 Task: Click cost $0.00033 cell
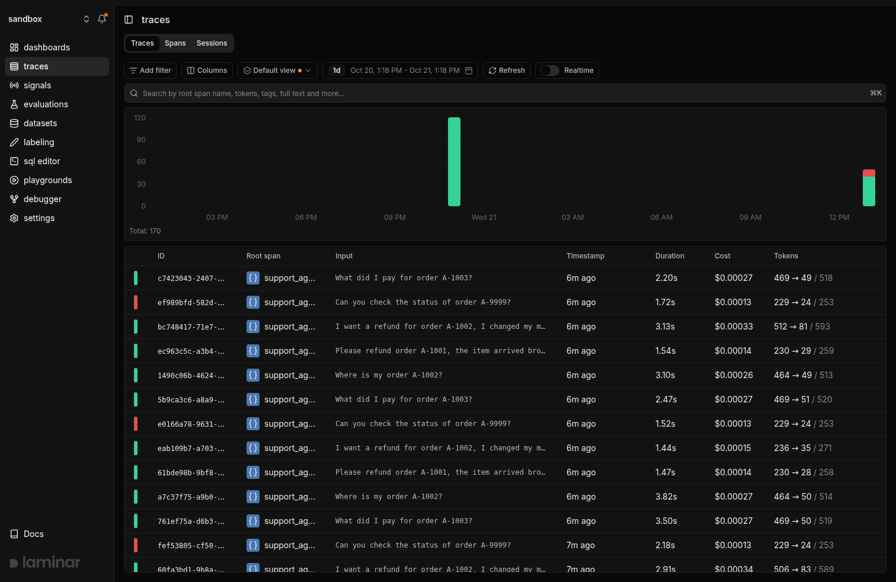[x=734, y=327]
